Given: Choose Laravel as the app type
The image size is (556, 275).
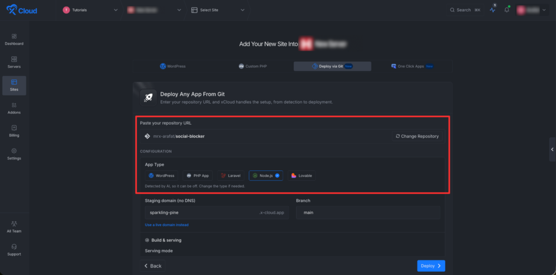Looking at the screenshot, I should (x=231, y=175).
